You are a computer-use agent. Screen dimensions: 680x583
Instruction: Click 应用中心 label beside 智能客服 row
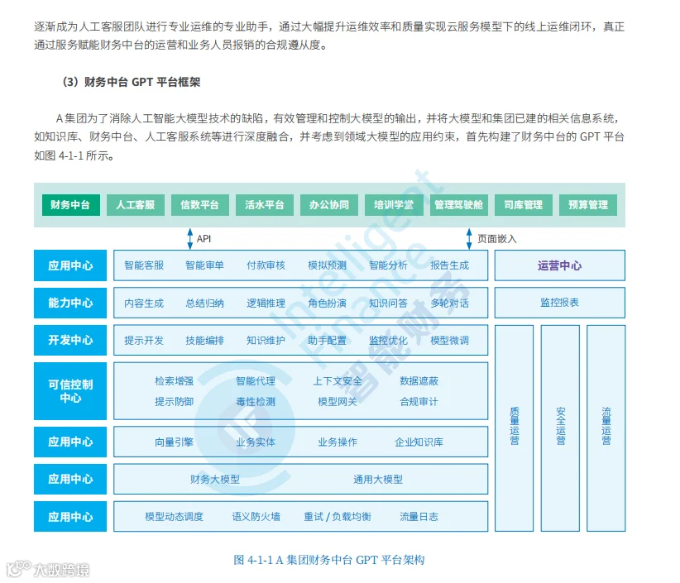click(70, 265)
